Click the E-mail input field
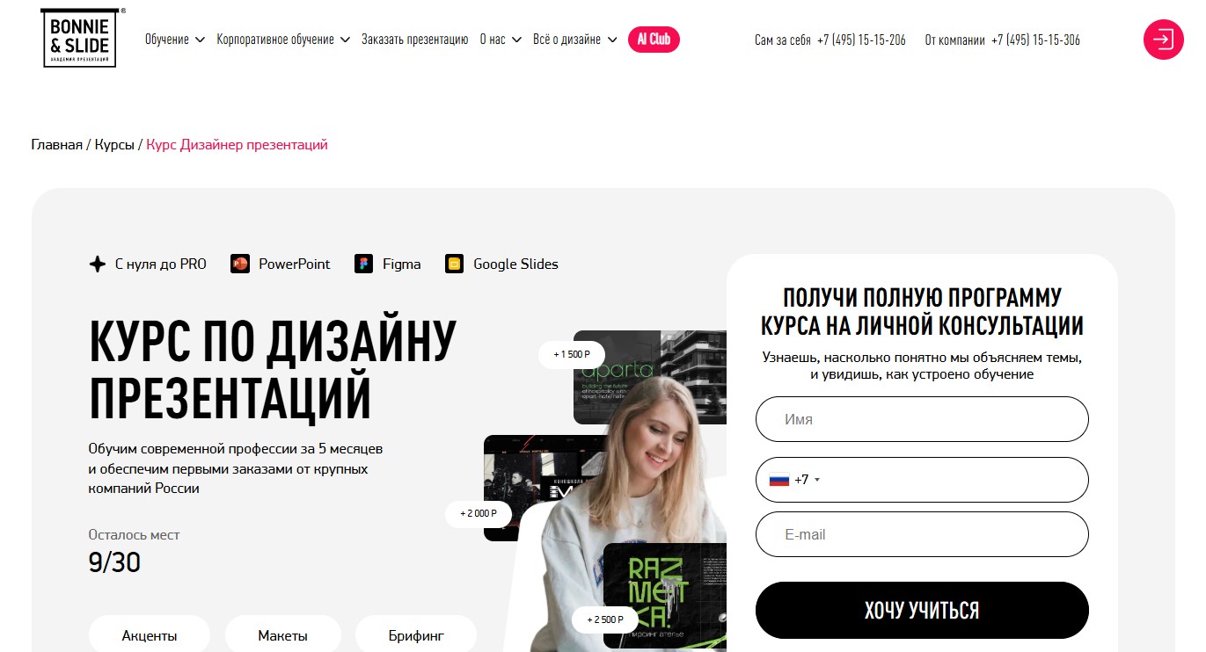This screenshot has height=652, width=1206. coord(922,534)
